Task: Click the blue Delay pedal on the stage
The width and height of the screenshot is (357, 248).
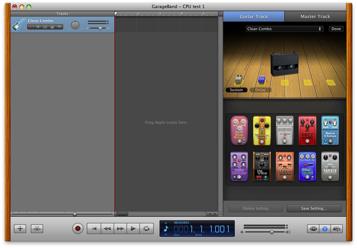Action: (x=262, y=80)
